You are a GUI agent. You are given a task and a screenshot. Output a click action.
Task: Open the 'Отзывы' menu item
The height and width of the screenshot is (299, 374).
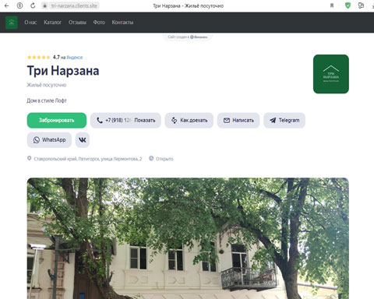tap(77, 23)
